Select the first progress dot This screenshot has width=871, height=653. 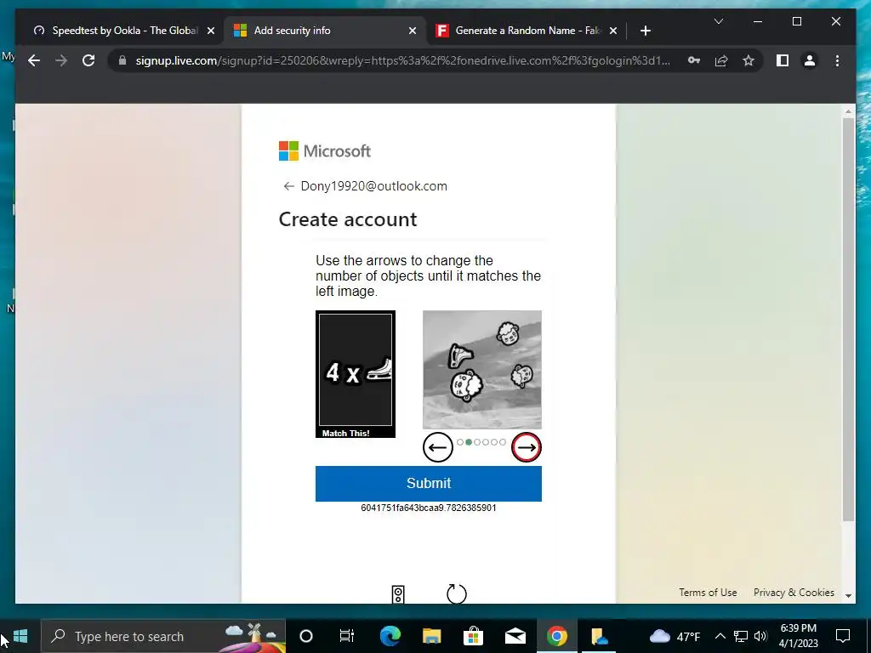pyautogui.click(x=460, y=442)
